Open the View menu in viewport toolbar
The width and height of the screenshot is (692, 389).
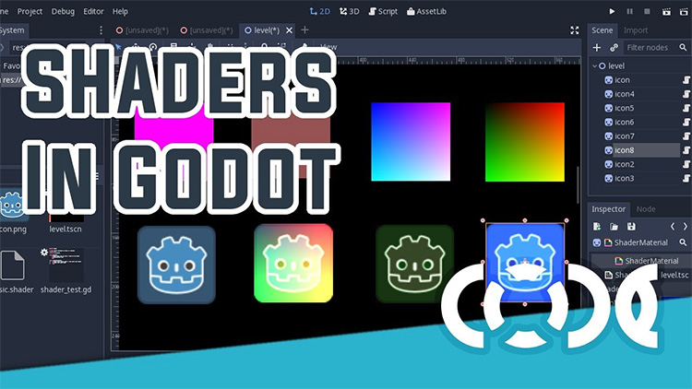328,47
